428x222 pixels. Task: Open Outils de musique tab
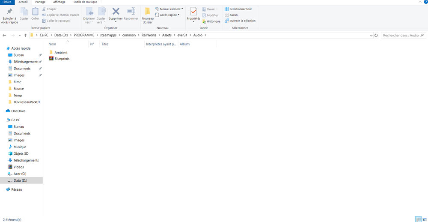86,2
